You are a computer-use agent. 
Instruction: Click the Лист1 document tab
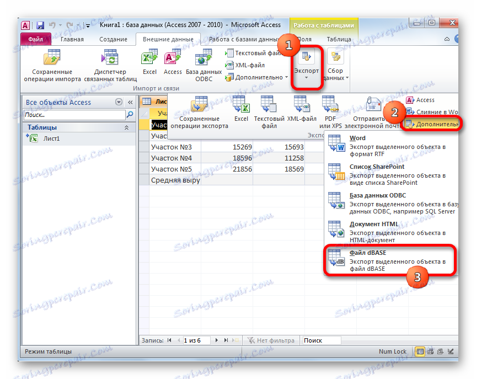click(154, 102)
